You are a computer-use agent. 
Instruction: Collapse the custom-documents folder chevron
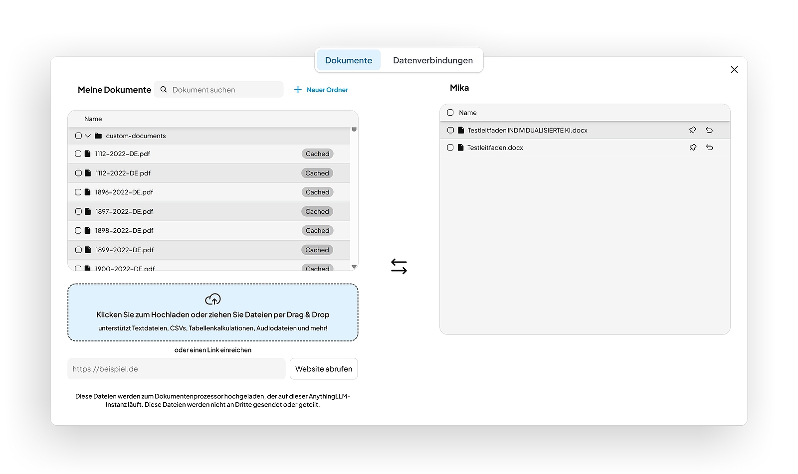tap(88, 136)
